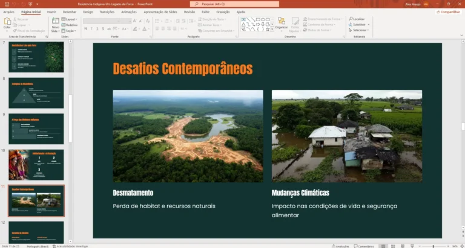
Task: Open the Revisão tab
Action: coord(190,12)
